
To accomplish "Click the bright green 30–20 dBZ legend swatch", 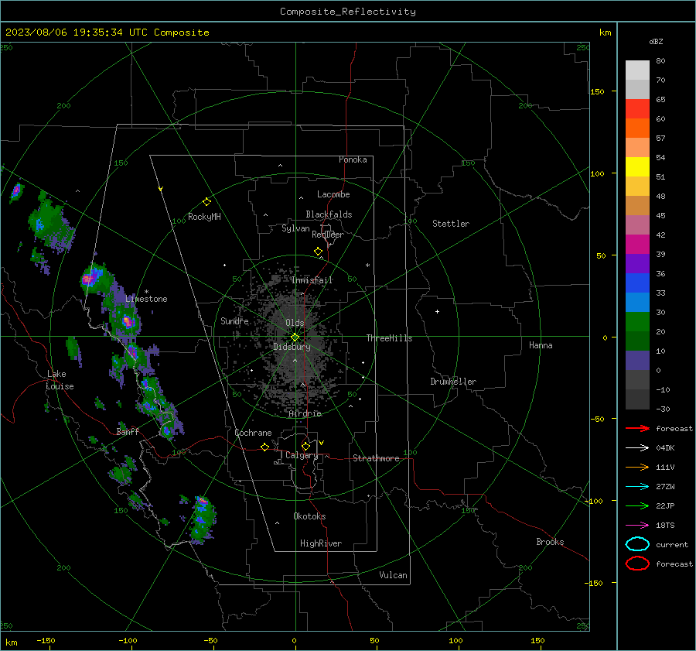I will (637, 322).
